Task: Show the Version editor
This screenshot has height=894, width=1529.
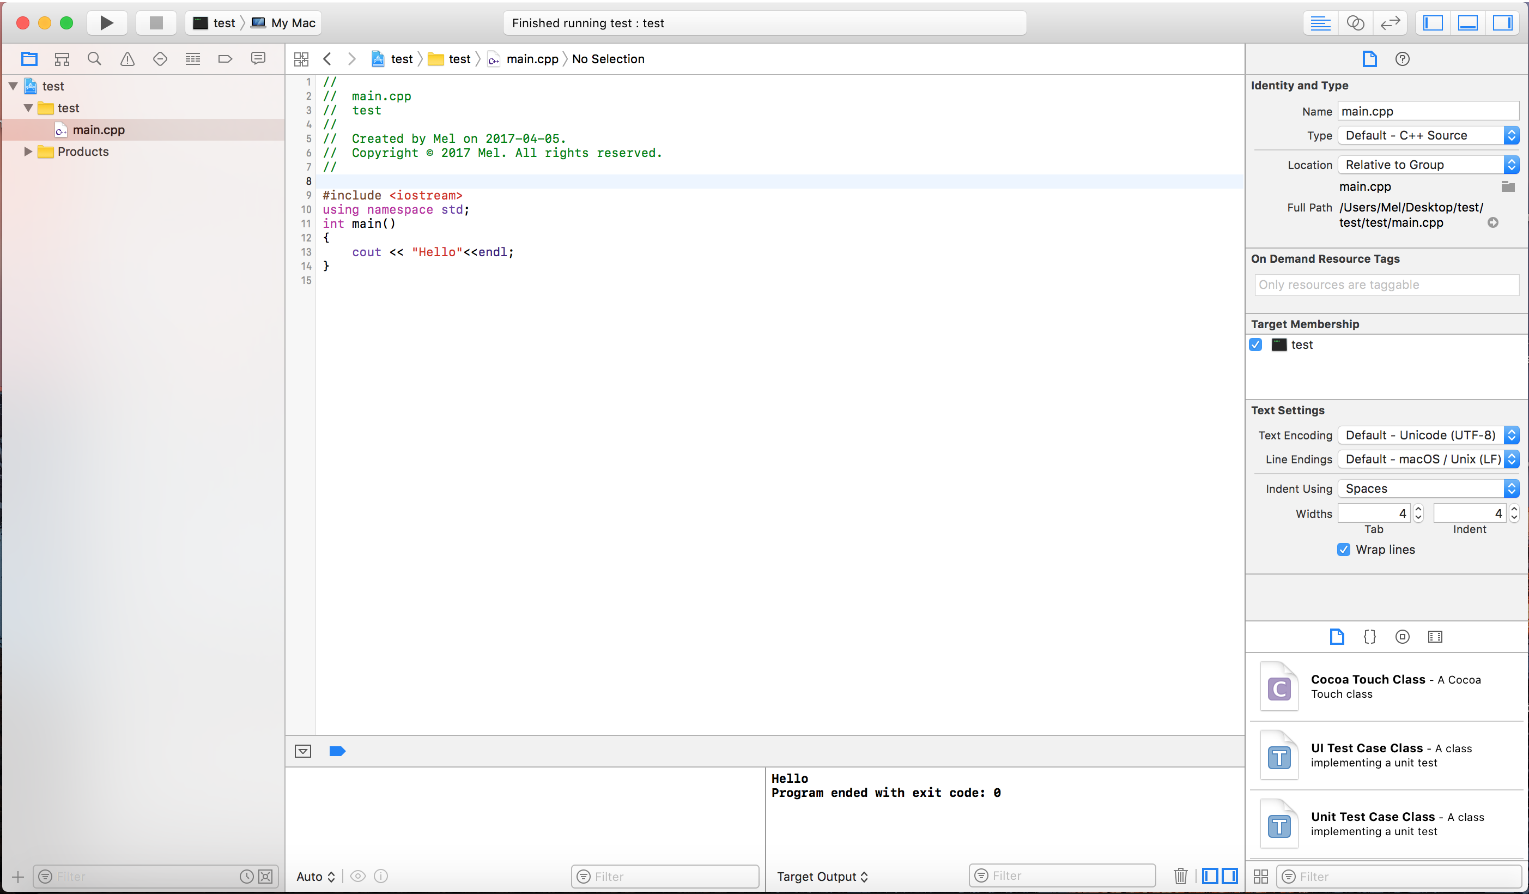Action: click(x=1390, y=22)
